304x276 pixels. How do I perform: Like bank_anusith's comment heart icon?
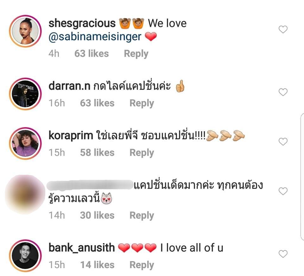(283, 254)
